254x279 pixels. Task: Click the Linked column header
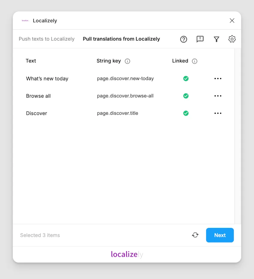(180, 61)
